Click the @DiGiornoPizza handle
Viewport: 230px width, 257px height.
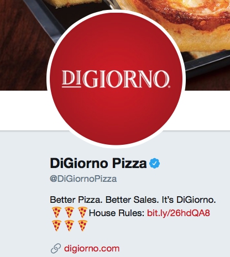point(83,179)
